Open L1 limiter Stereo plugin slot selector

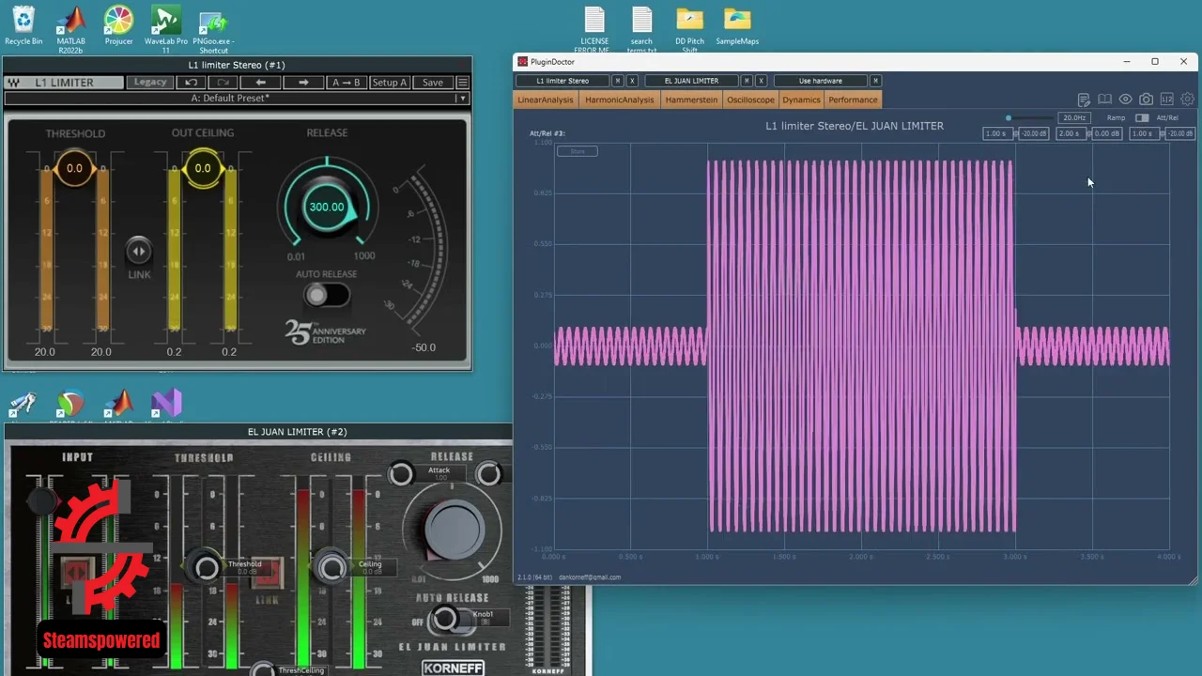coord(562,81)
